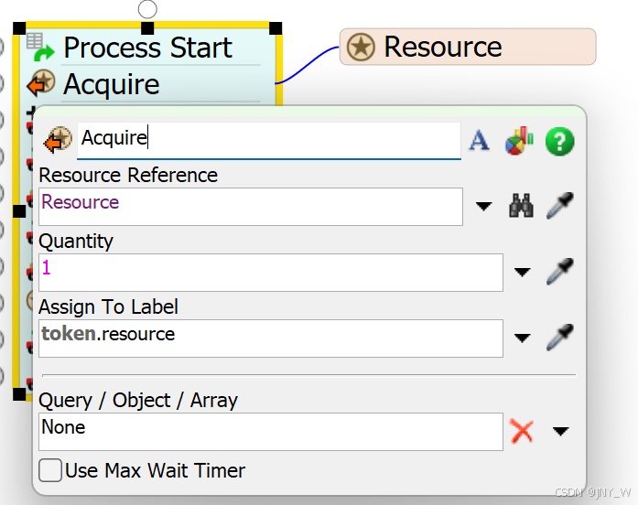Use eyedropper sampler for Resource Reference
The width and height of the screenshot is (638, 505).
click(x=559, y=207)
